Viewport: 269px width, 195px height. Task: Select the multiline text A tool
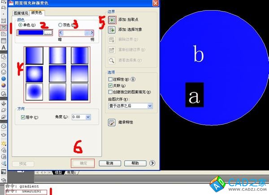[x=4, y=47]
